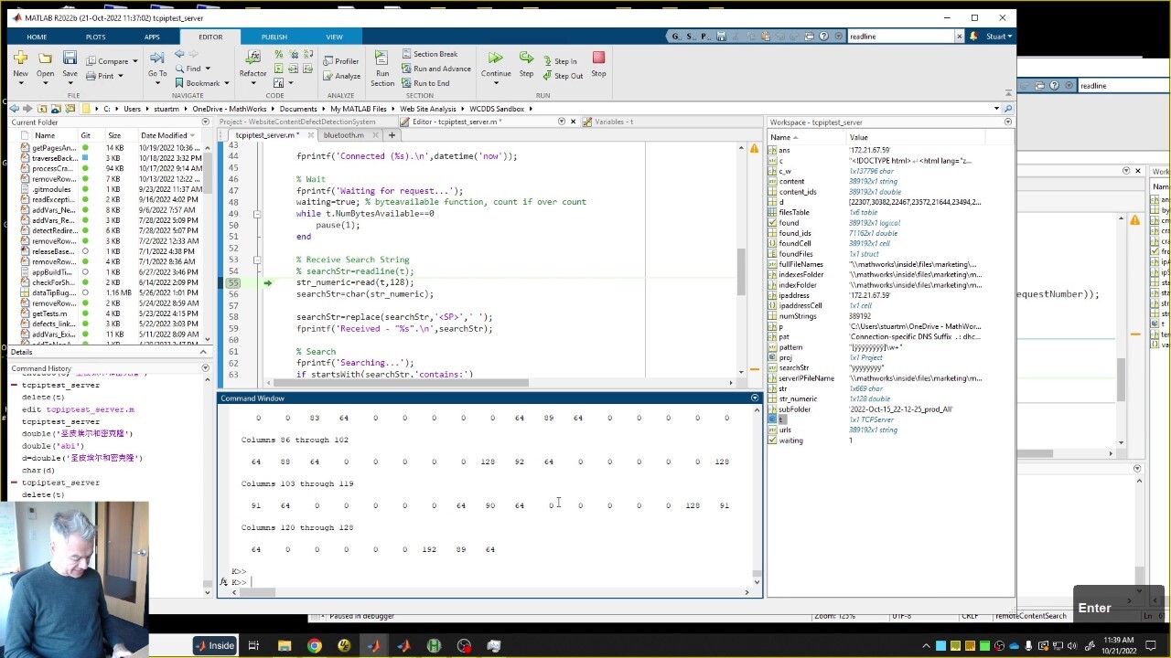Click the readline search documentation field
Image resolution: width=1171 pixels, height=658 pixels.
click(901, 37)
